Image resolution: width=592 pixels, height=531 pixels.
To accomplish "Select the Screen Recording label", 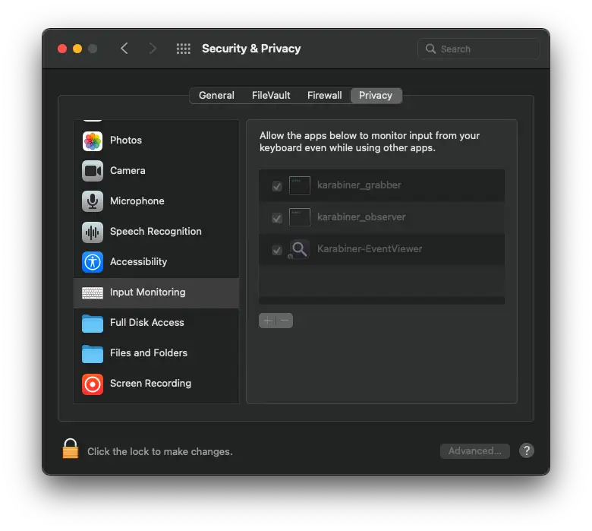I will pos(150,383).
